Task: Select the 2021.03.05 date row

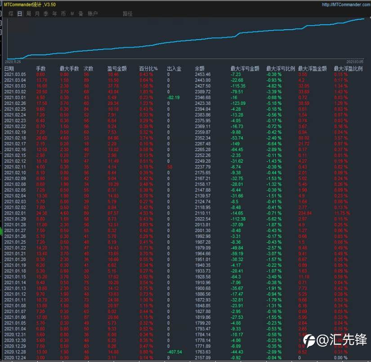Action: (15, 74)
